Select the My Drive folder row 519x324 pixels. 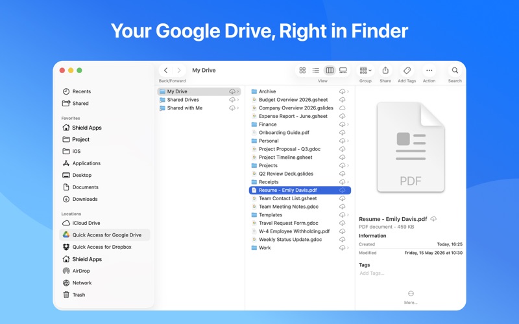[199, 91]
